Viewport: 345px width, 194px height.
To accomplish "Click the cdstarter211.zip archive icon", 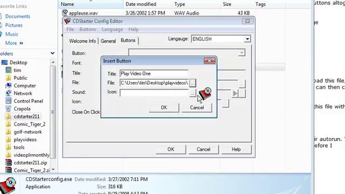I will 9,163.
